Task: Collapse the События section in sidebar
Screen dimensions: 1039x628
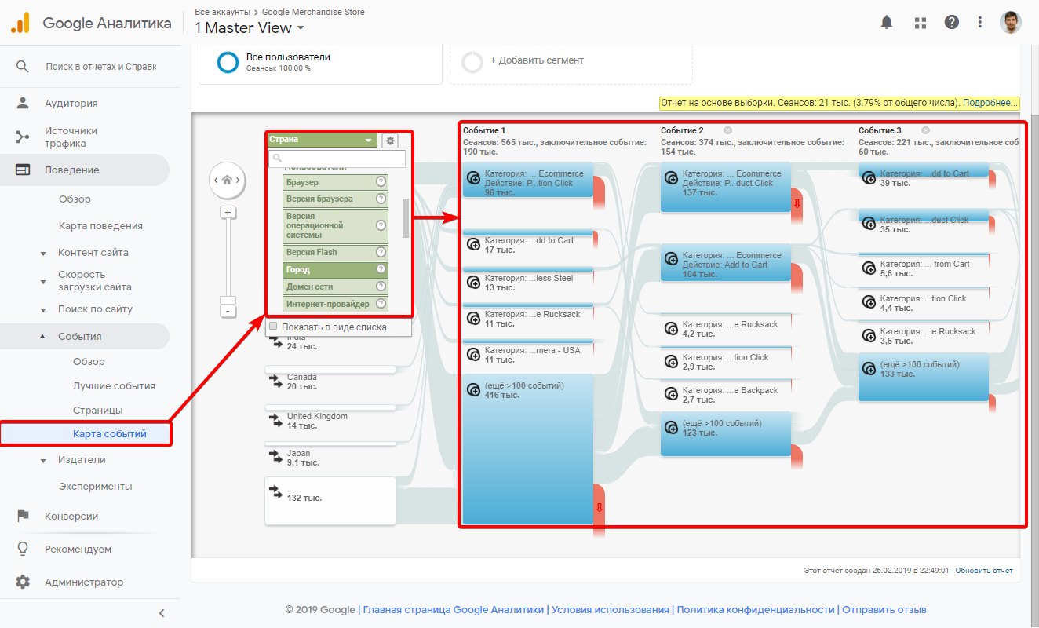Action: point(79,337)
